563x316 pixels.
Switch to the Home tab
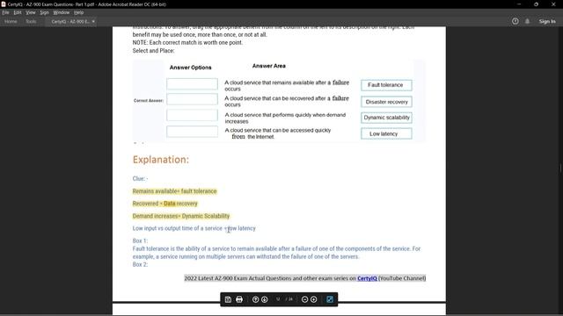11,21
